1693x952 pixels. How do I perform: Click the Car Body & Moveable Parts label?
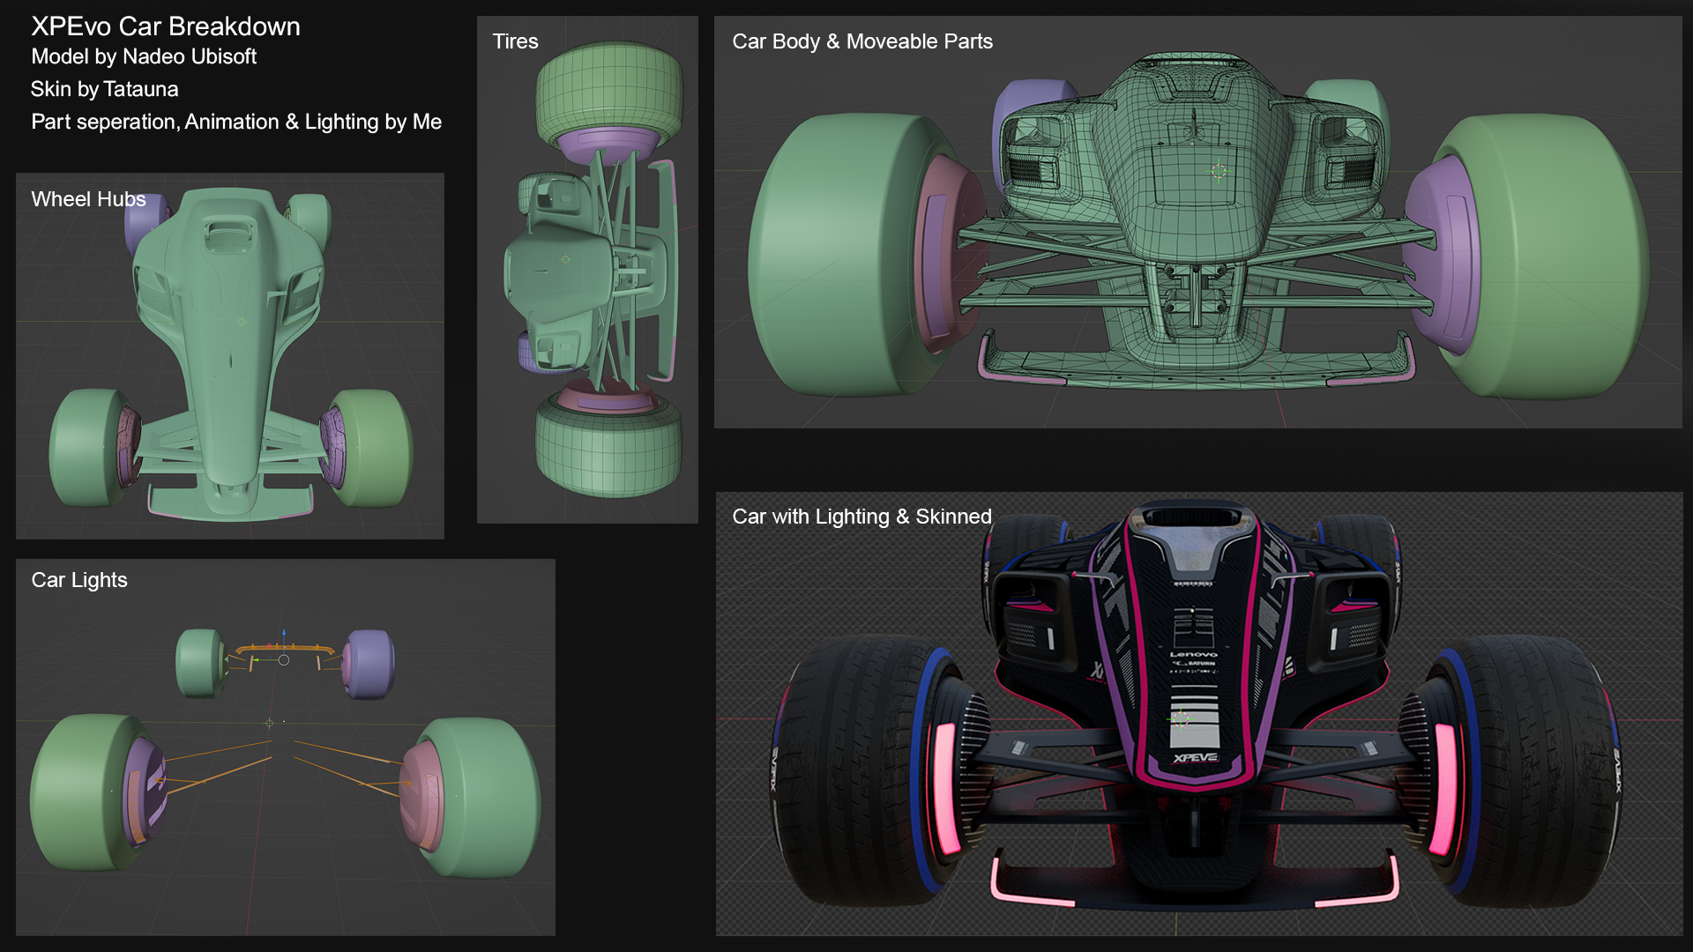click(861, 41)
